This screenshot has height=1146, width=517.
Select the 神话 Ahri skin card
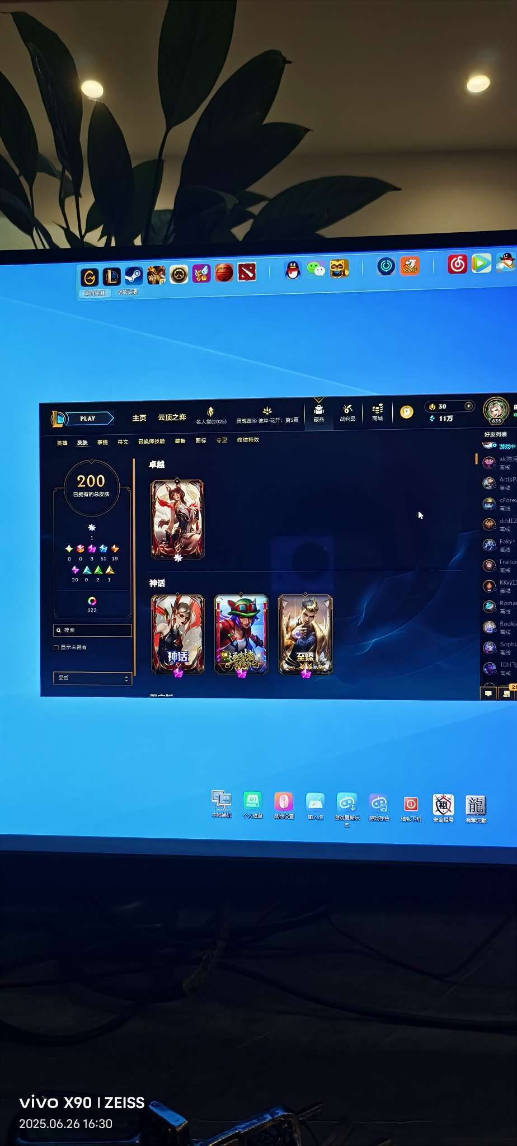(x=177, y=634)
